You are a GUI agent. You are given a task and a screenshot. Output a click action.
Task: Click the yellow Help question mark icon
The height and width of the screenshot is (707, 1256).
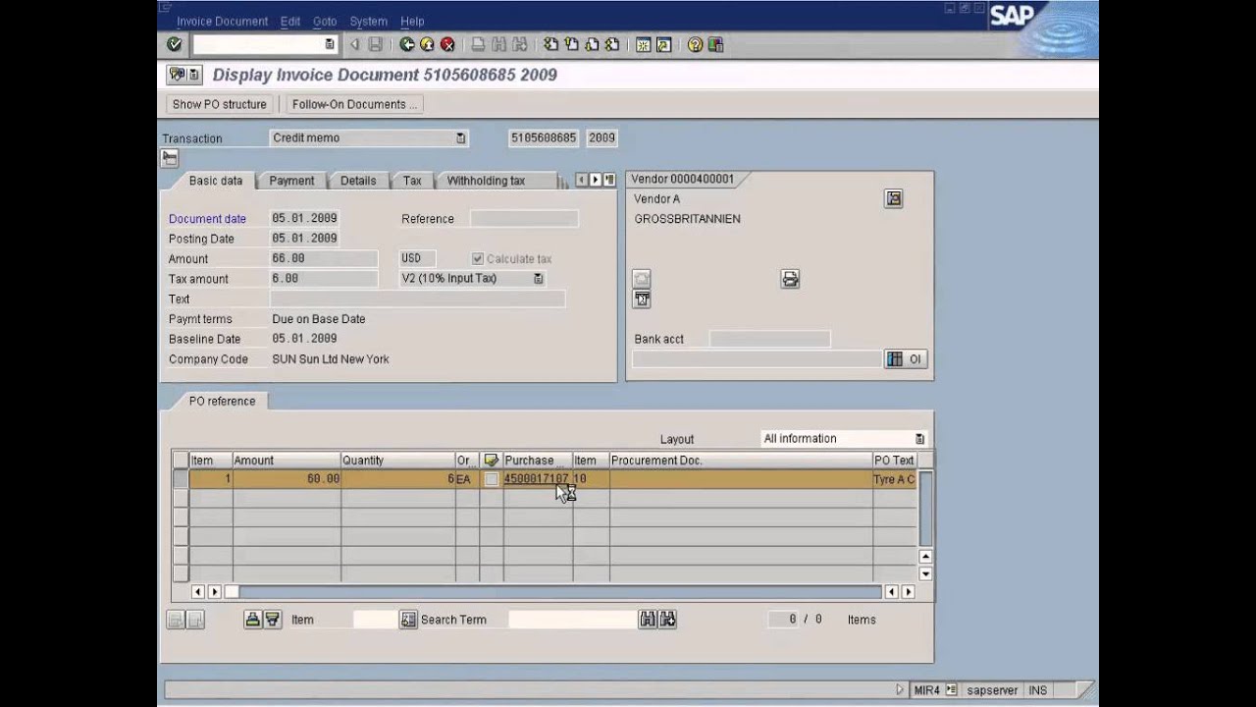pos(695,44)
